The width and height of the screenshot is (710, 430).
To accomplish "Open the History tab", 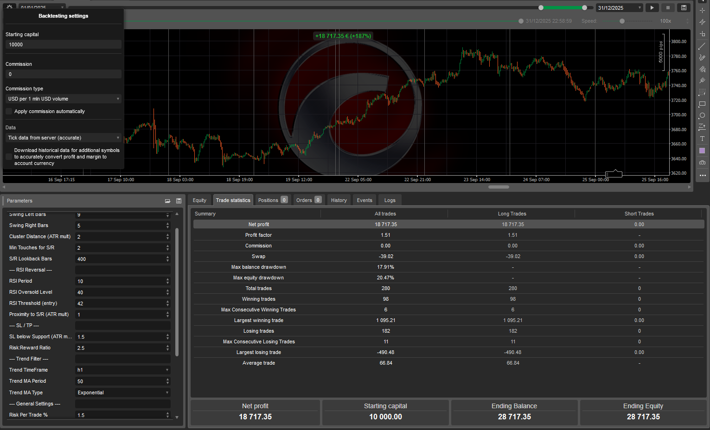I will (x=339, y=200).
